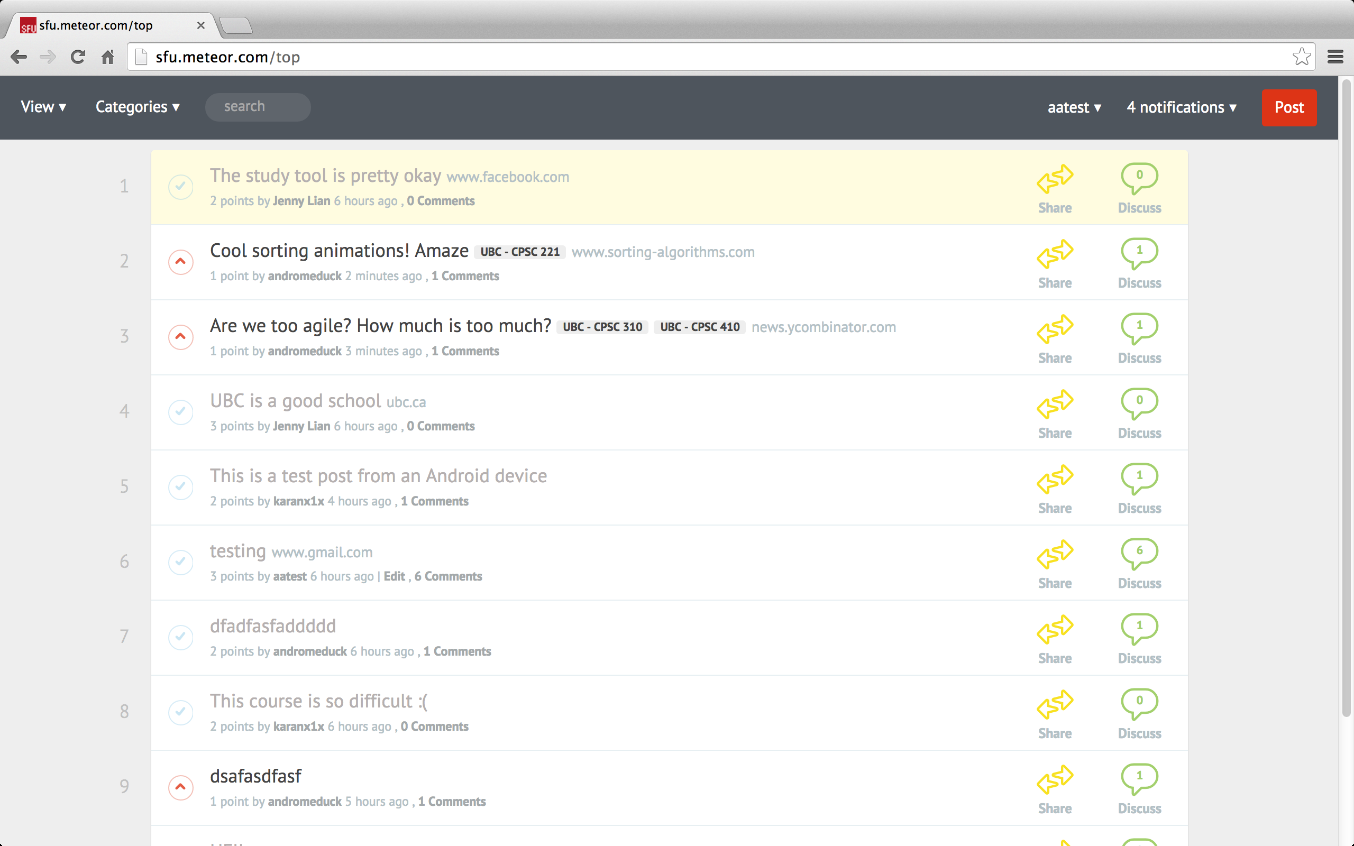Click browser reload icon
This screenshot has height=846, width=1354.
tap(78, 57)
